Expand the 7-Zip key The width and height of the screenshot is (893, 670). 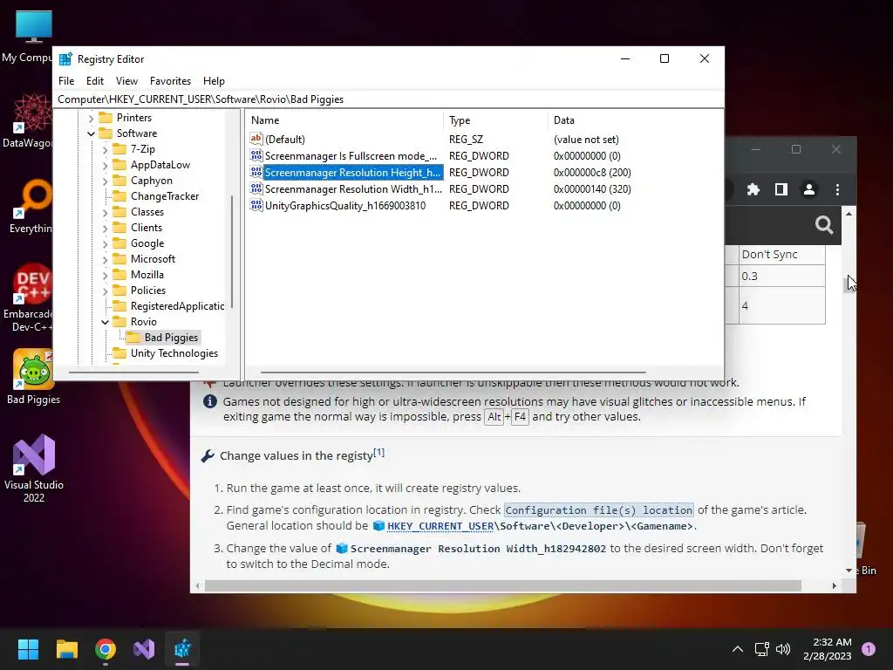[x=105, y=150]
